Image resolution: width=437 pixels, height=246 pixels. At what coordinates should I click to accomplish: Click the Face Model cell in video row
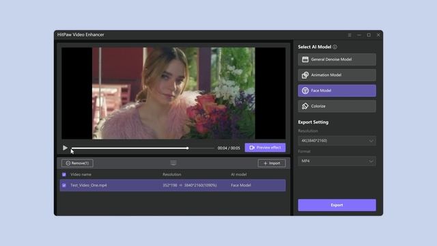(241, 185)
